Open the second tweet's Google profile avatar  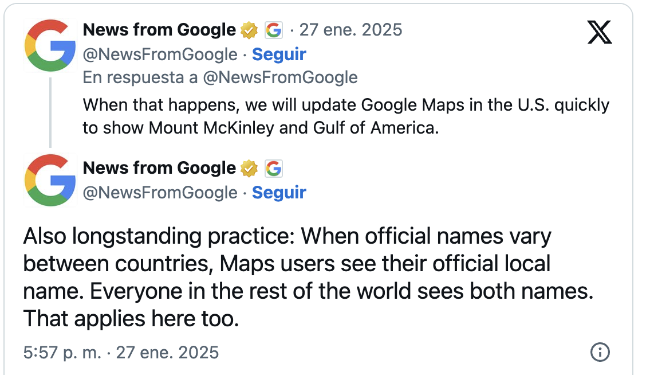(50, 180)
